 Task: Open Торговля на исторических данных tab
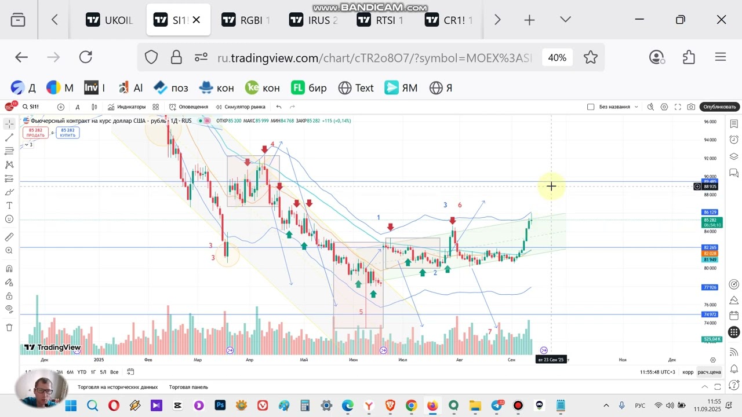tap(118, 387)
